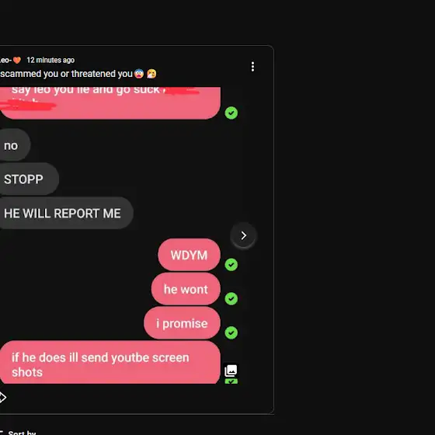
Task: Click the orange heart emoji beside the username
Action: coord(17,61)
